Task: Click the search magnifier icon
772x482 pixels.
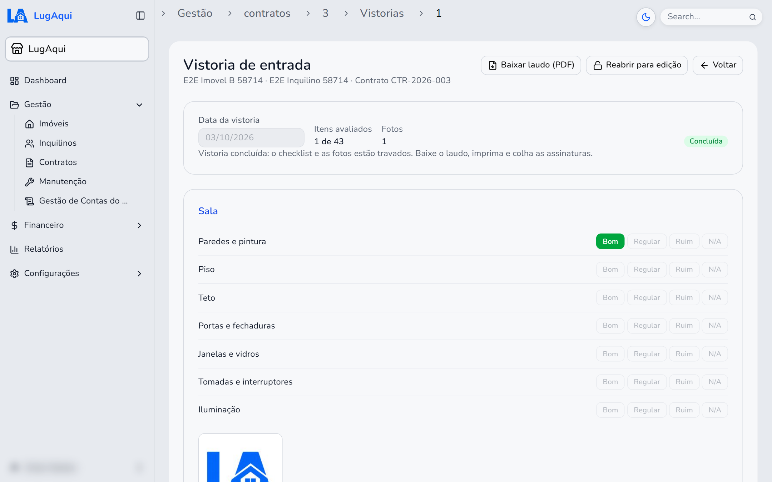Action: point(753,17)
